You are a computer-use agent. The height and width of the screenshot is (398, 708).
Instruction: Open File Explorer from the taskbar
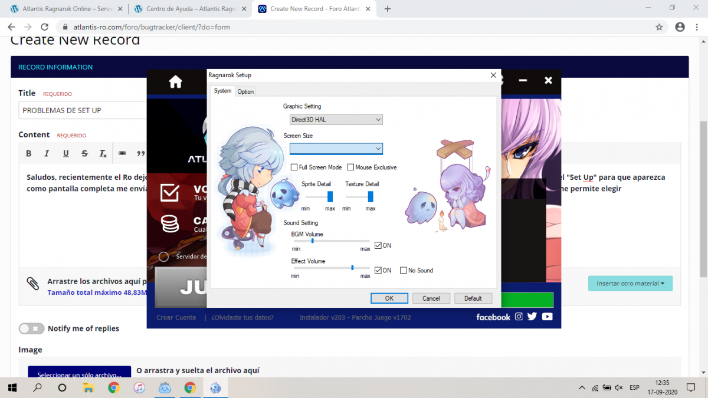point(88,387)
